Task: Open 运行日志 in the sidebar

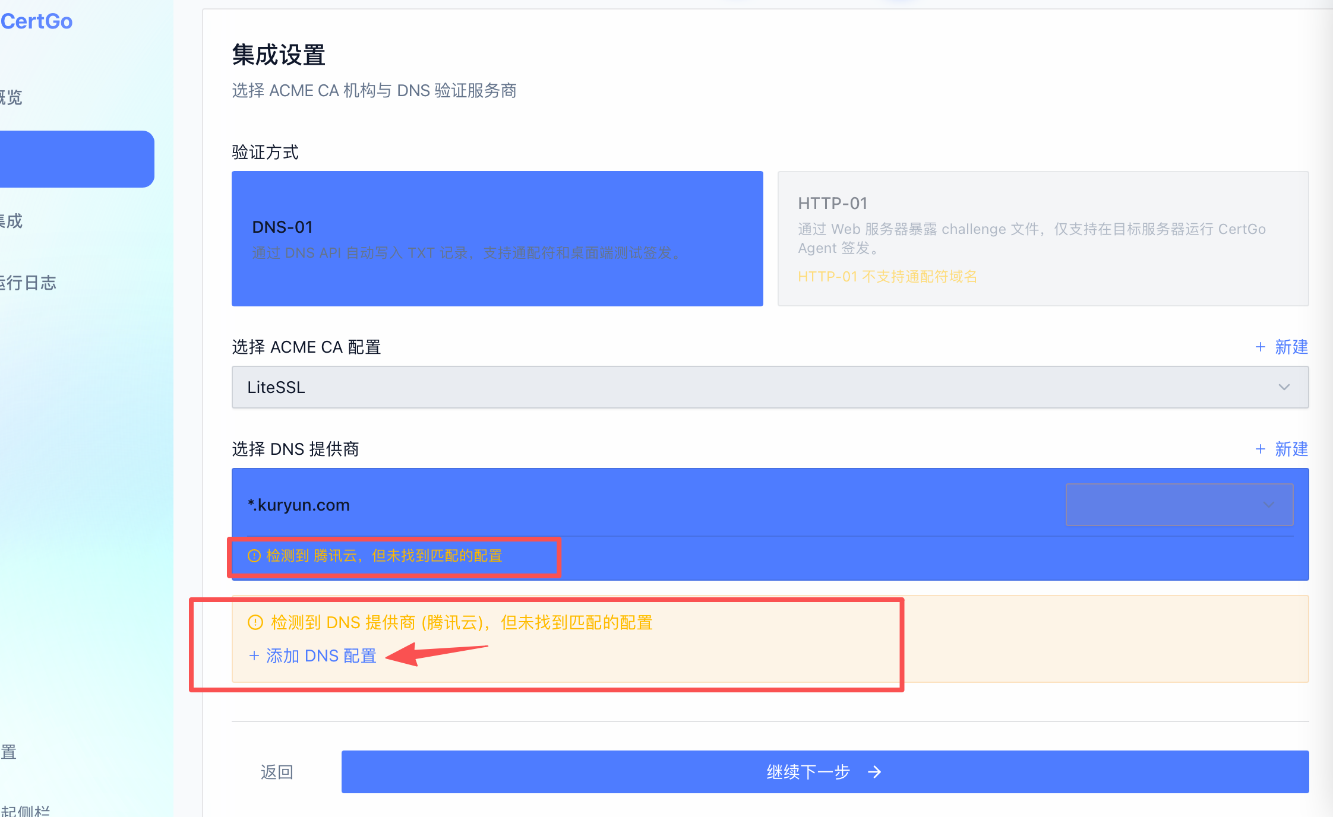Action: pos(29,283)
